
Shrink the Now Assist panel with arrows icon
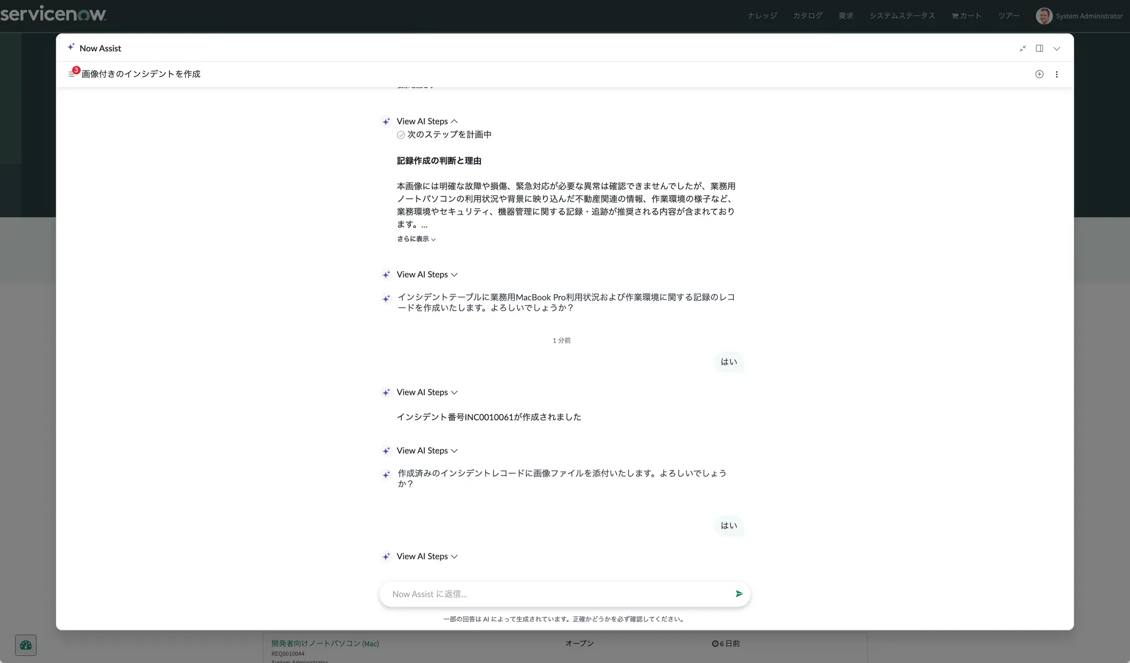pyautogui.click(x=1022, y=49)
